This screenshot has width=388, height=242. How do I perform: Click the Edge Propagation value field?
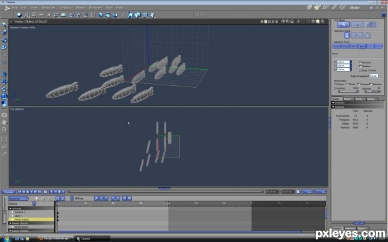374,76
